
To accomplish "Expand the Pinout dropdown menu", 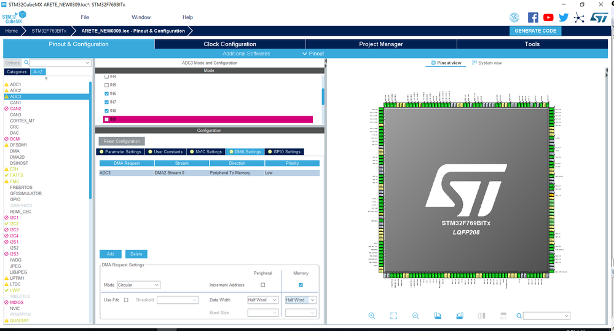I will (x=313, y=54).
